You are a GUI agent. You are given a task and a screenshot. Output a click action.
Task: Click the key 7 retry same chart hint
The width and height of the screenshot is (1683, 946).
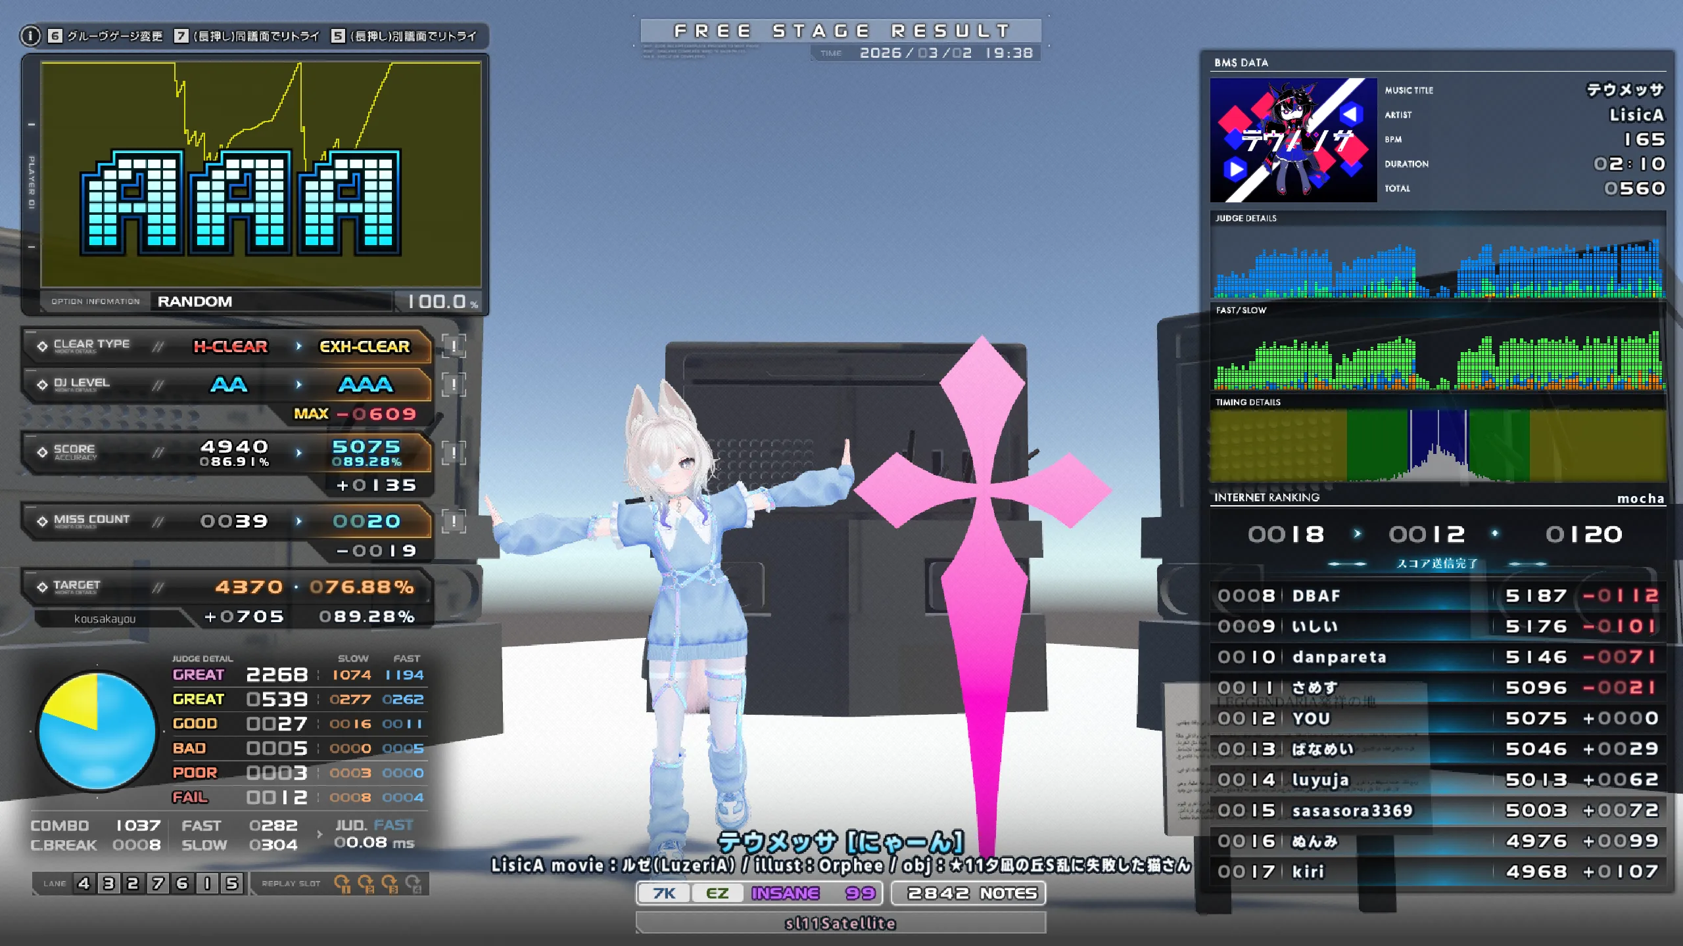pos(247,36)
